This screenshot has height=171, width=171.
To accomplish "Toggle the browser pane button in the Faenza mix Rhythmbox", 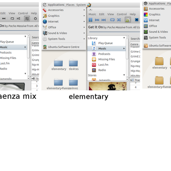I will 27,18.
